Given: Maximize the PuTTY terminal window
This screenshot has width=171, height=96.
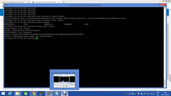Looking at the screenshot, I should [x=159, y=5].
